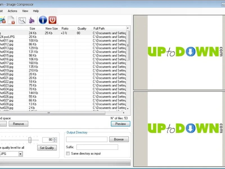Select the hot021.jpg file row
Viewport: 225px width, 169px height.
coord(63,78)
